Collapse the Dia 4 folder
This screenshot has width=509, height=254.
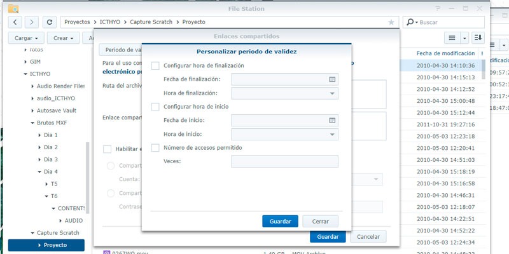pos(39,171)
